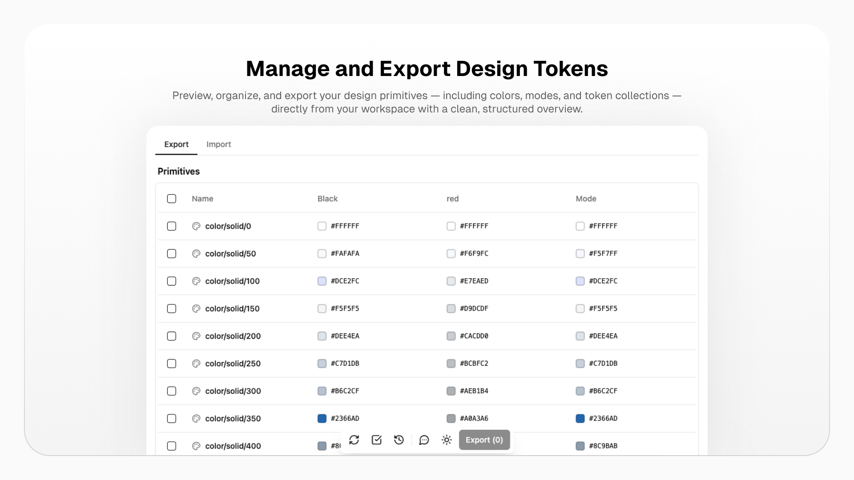Click palette icon beside color/solid/150
This screenshot has height=480, width=854.
tap(196, 309)
